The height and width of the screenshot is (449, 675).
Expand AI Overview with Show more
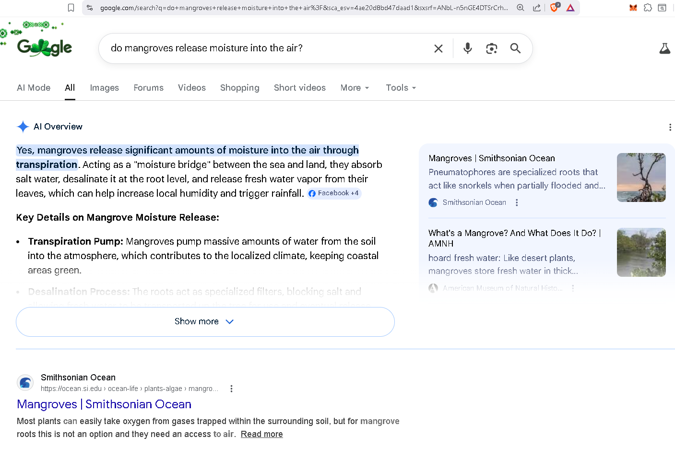pos(205,321)
